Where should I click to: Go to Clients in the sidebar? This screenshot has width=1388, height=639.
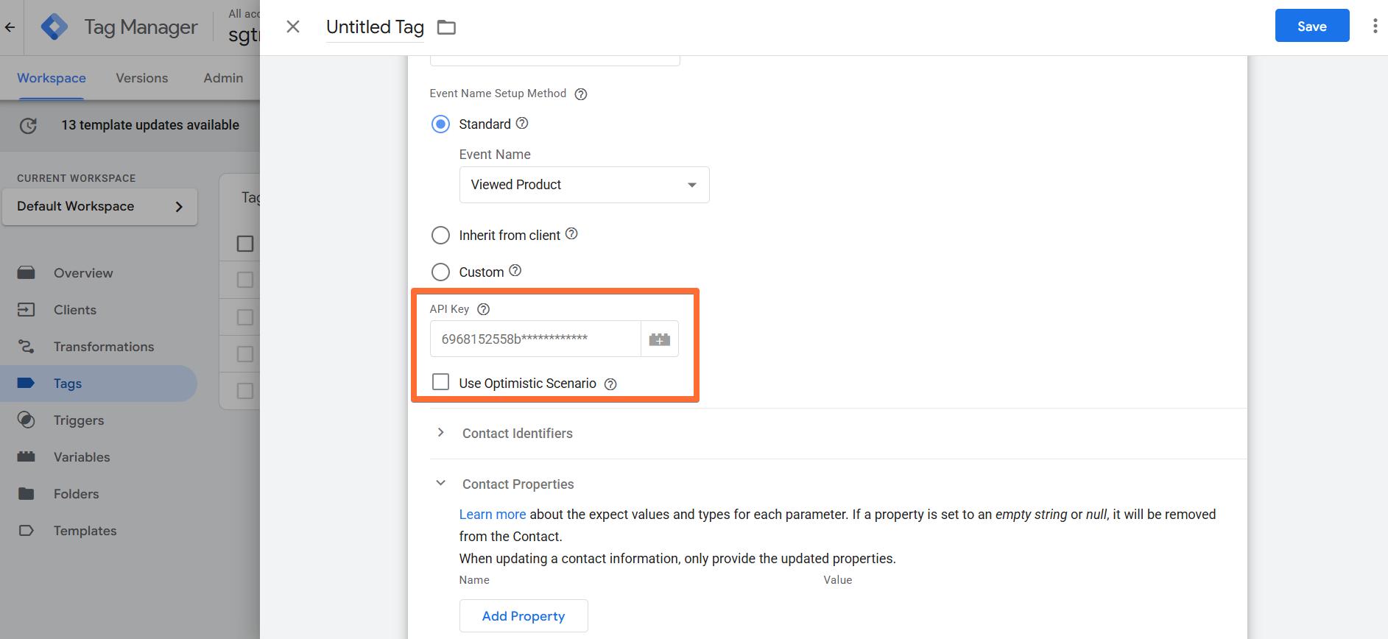75,310
